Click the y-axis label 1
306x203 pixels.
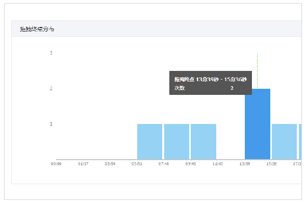[51, 124]
